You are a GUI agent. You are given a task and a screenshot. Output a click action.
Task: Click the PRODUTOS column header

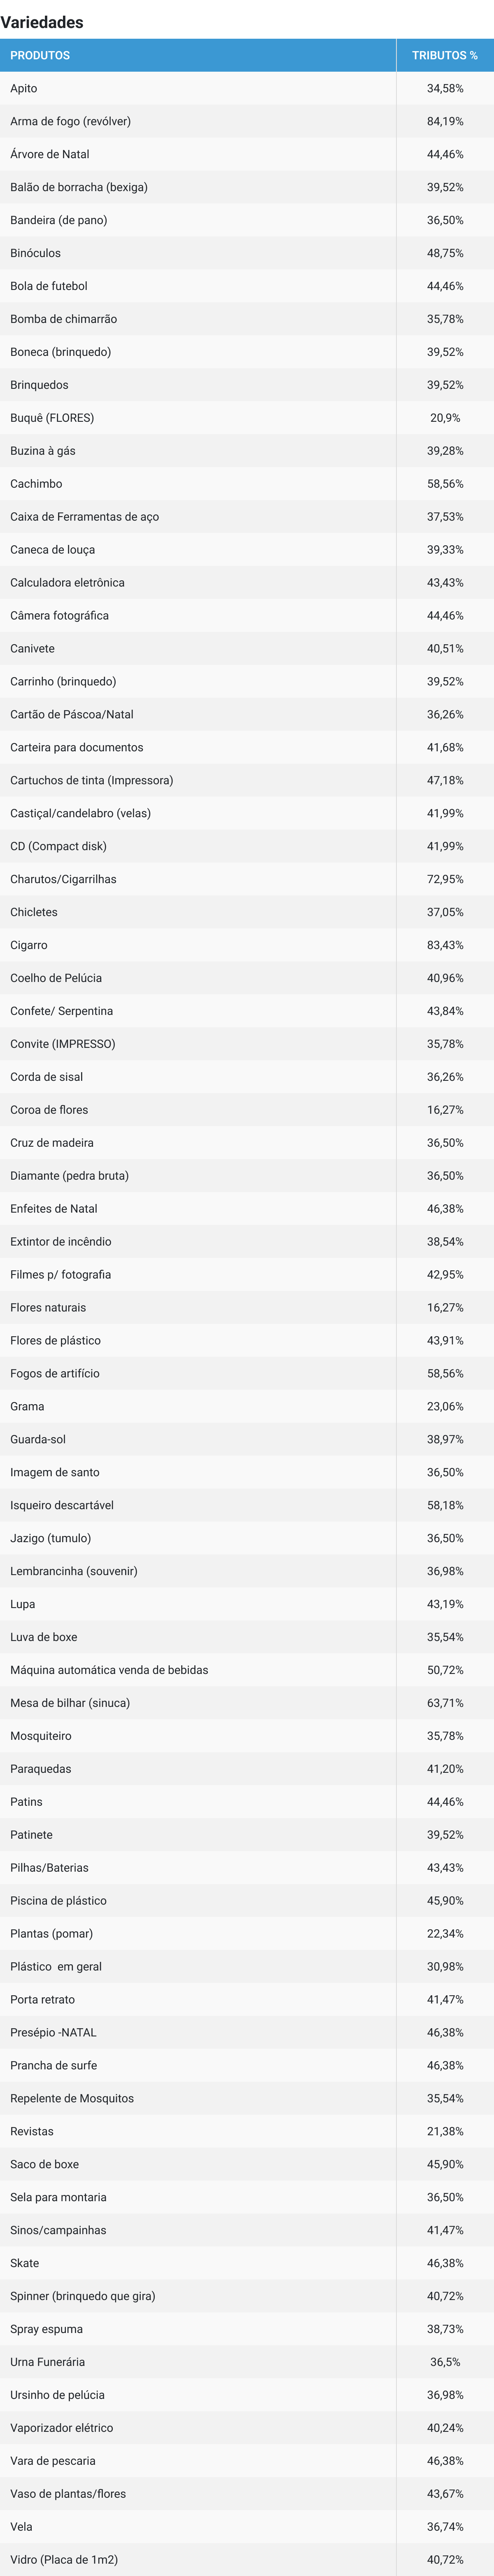point(40,55)
